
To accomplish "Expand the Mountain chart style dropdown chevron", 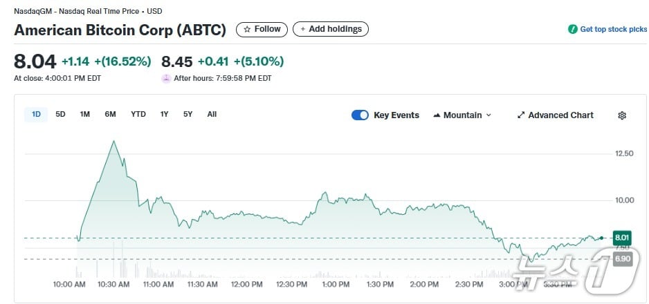I will click(488, 115).
